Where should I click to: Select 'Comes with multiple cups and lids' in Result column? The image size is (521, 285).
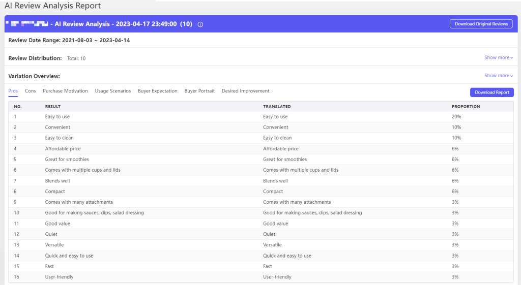(83, 170)
